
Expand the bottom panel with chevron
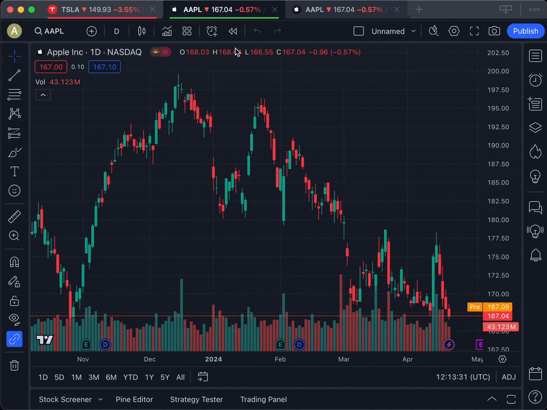(x=492, y=399)
